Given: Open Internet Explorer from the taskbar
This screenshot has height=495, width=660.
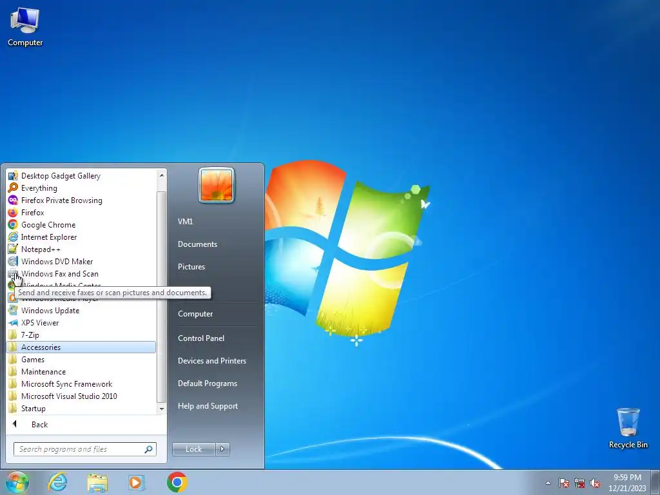Looking at the screenshot, I should click(57, 482).
